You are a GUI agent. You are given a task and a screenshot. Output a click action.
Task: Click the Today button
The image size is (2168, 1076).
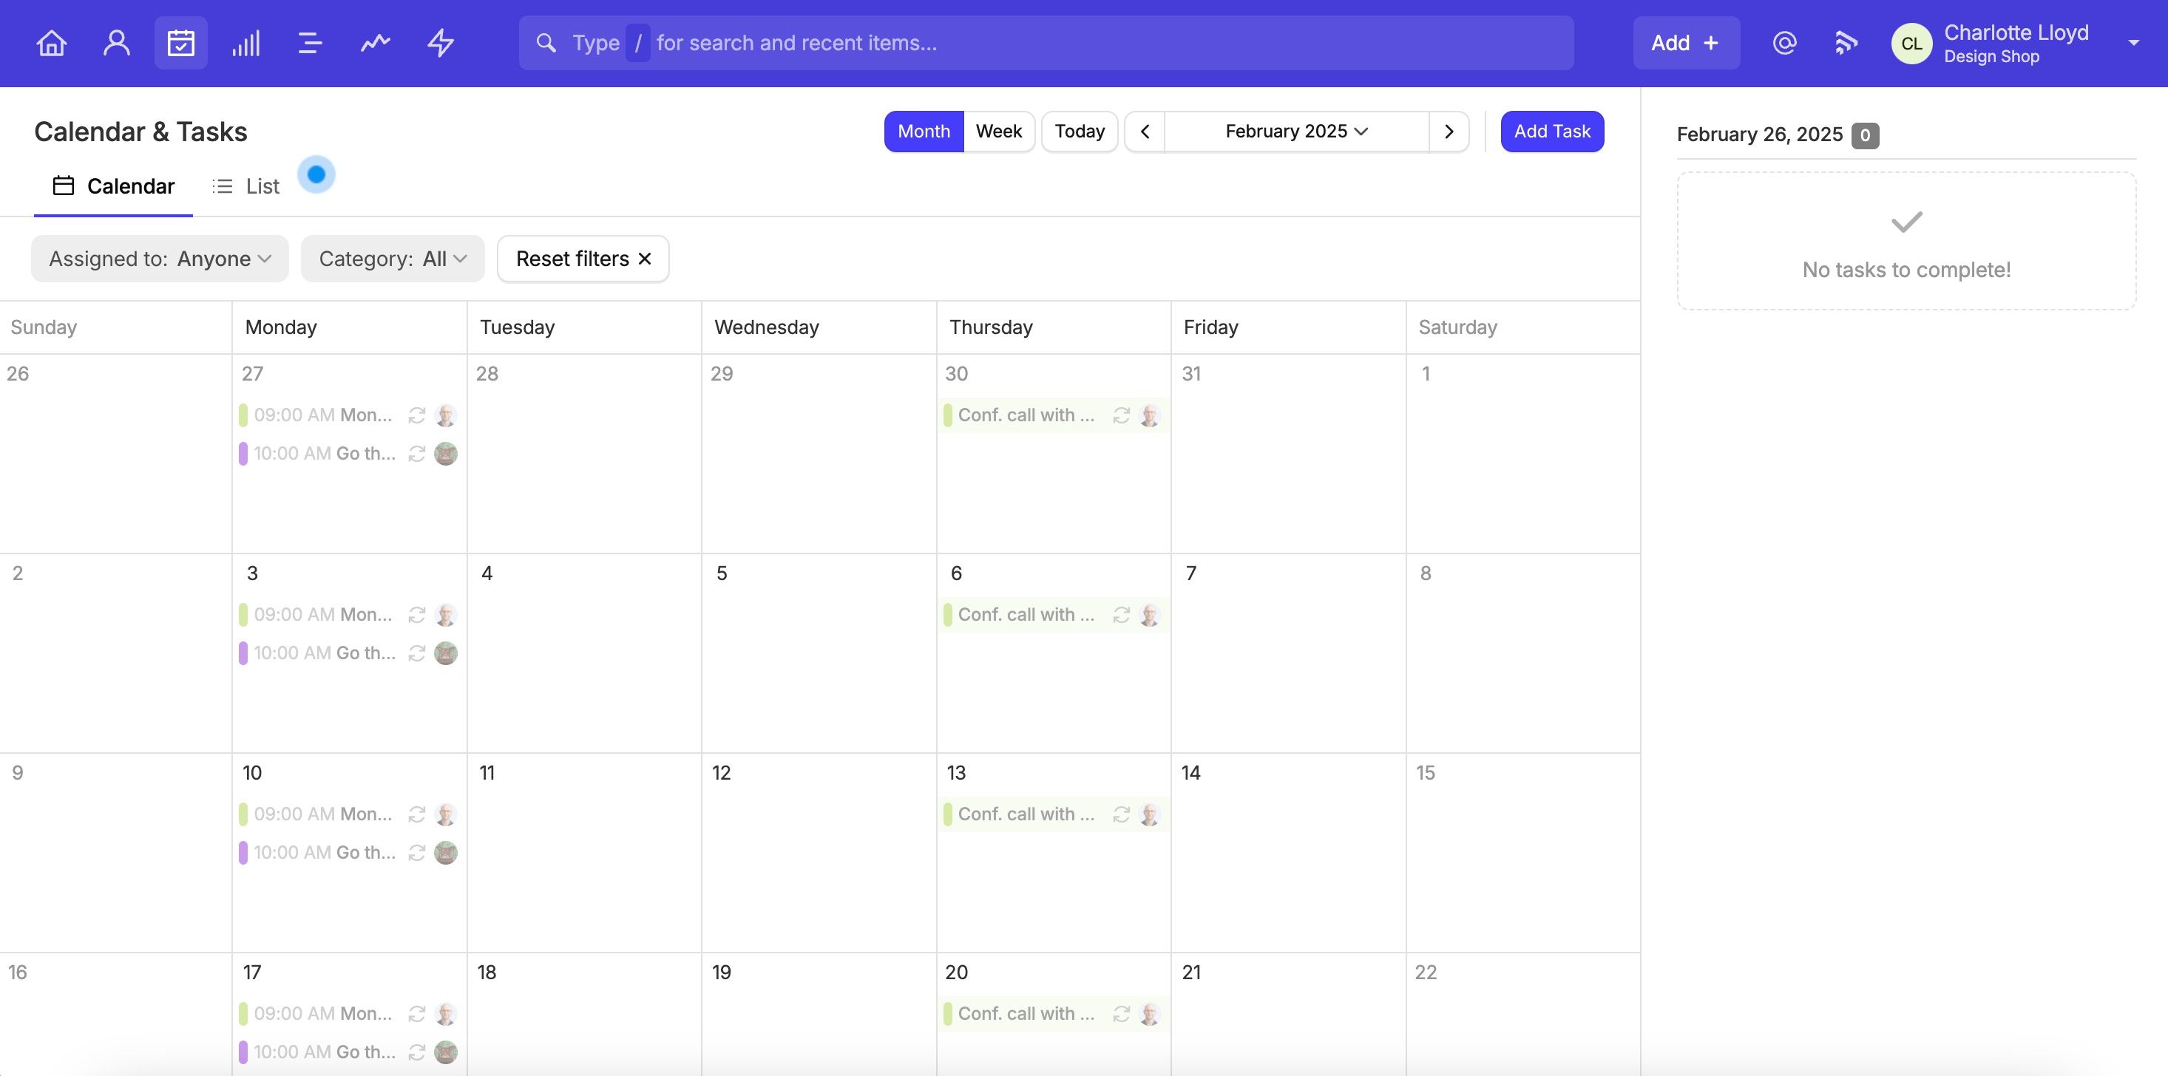pyautogui.click(x=1079, y=132)
